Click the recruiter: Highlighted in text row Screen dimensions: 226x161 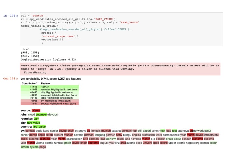[50, 89]
